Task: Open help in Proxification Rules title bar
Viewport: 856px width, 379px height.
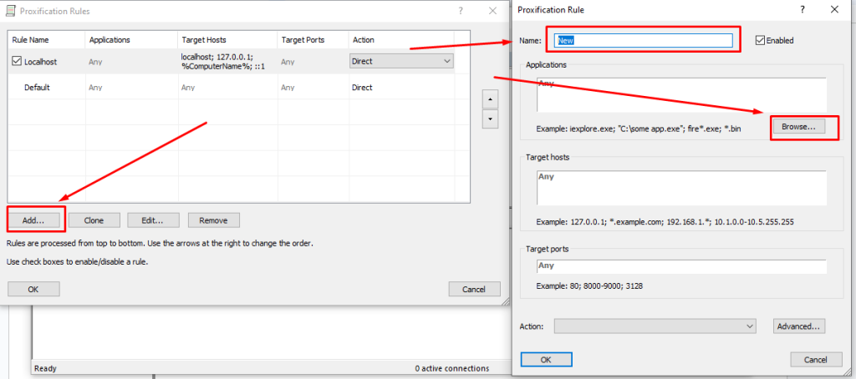Action: click(461, 10)
